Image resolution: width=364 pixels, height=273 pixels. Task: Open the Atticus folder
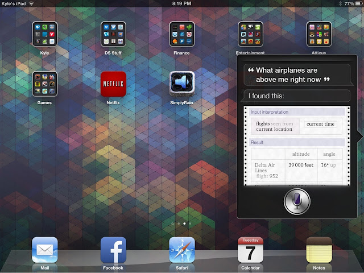[319, 34]
